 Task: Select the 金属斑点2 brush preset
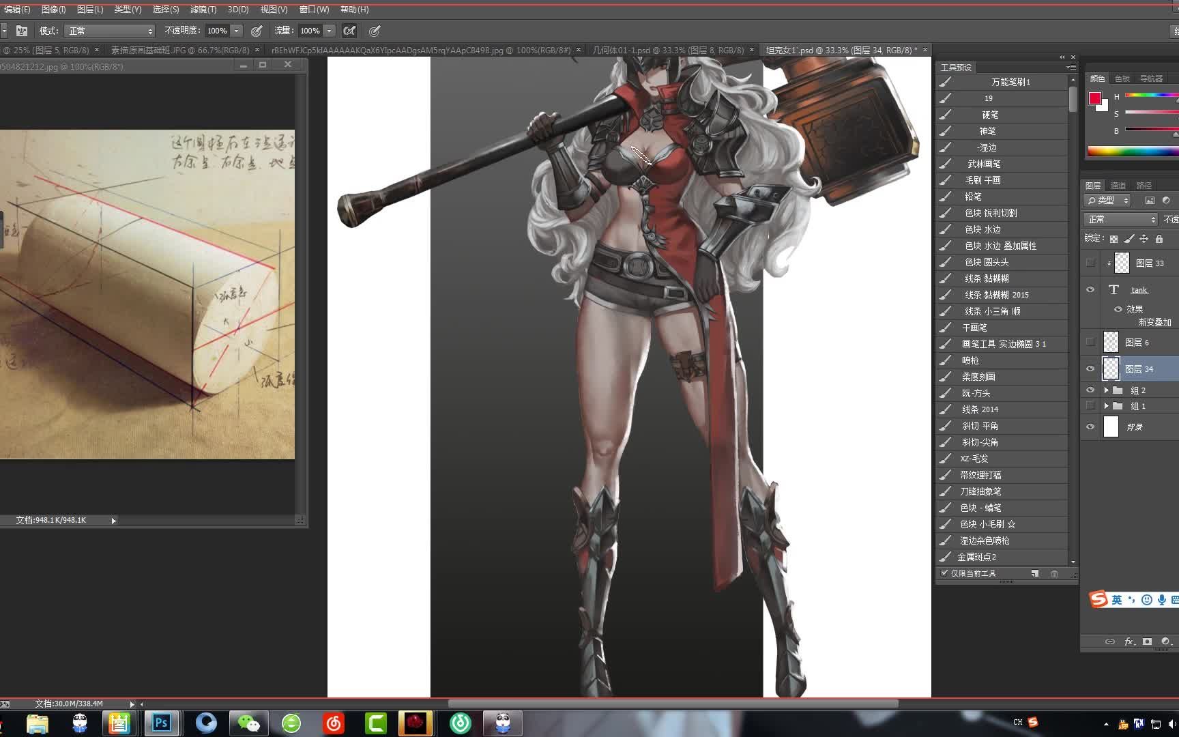[x=1002, y=557]
